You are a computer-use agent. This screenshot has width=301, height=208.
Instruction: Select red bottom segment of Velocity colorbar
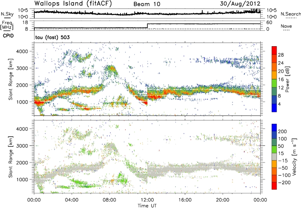[274, 186]
